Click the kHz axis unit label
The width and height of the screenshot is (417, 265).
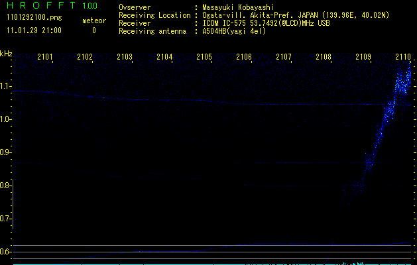tap(6, 54)
